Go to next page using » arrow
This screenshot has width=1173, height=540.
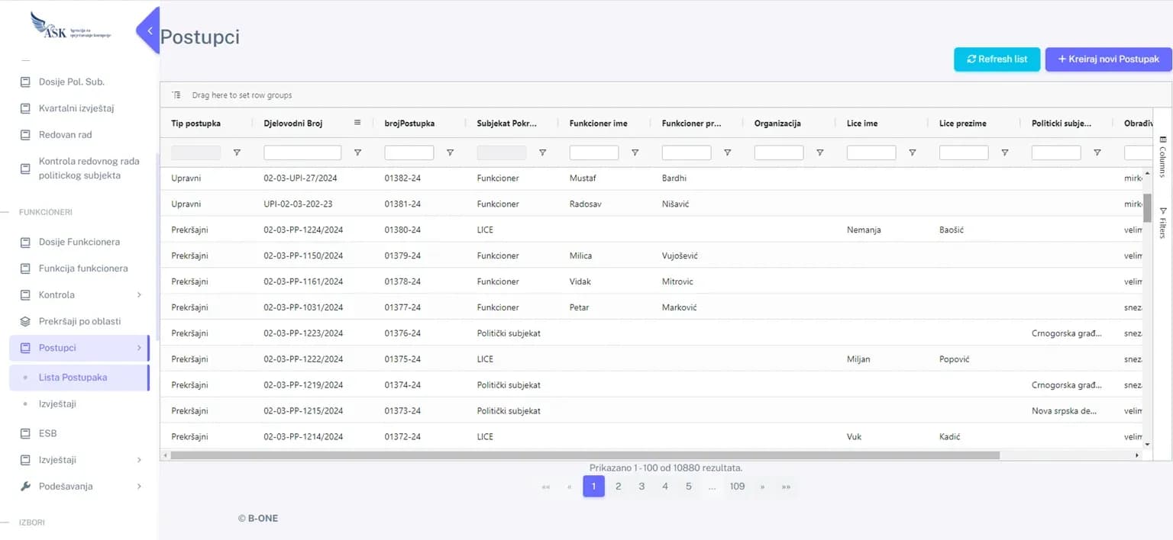(x=762, y=487)
